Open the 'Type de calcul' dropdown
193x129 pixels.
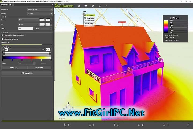click(40, 9)
